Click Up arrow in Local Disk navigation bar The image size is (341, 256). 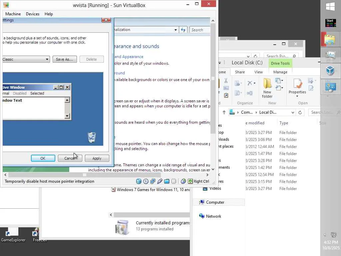pyautogui.click(x=224, y=112)
